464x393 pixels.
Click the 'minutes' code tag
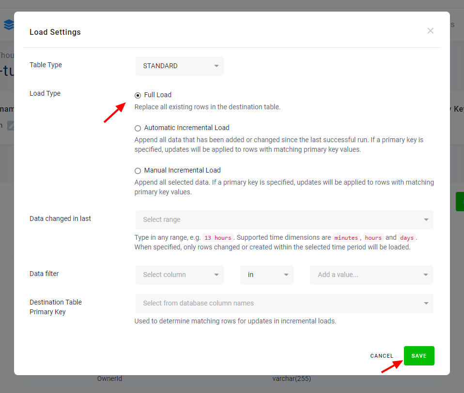[x=346, y=238]
